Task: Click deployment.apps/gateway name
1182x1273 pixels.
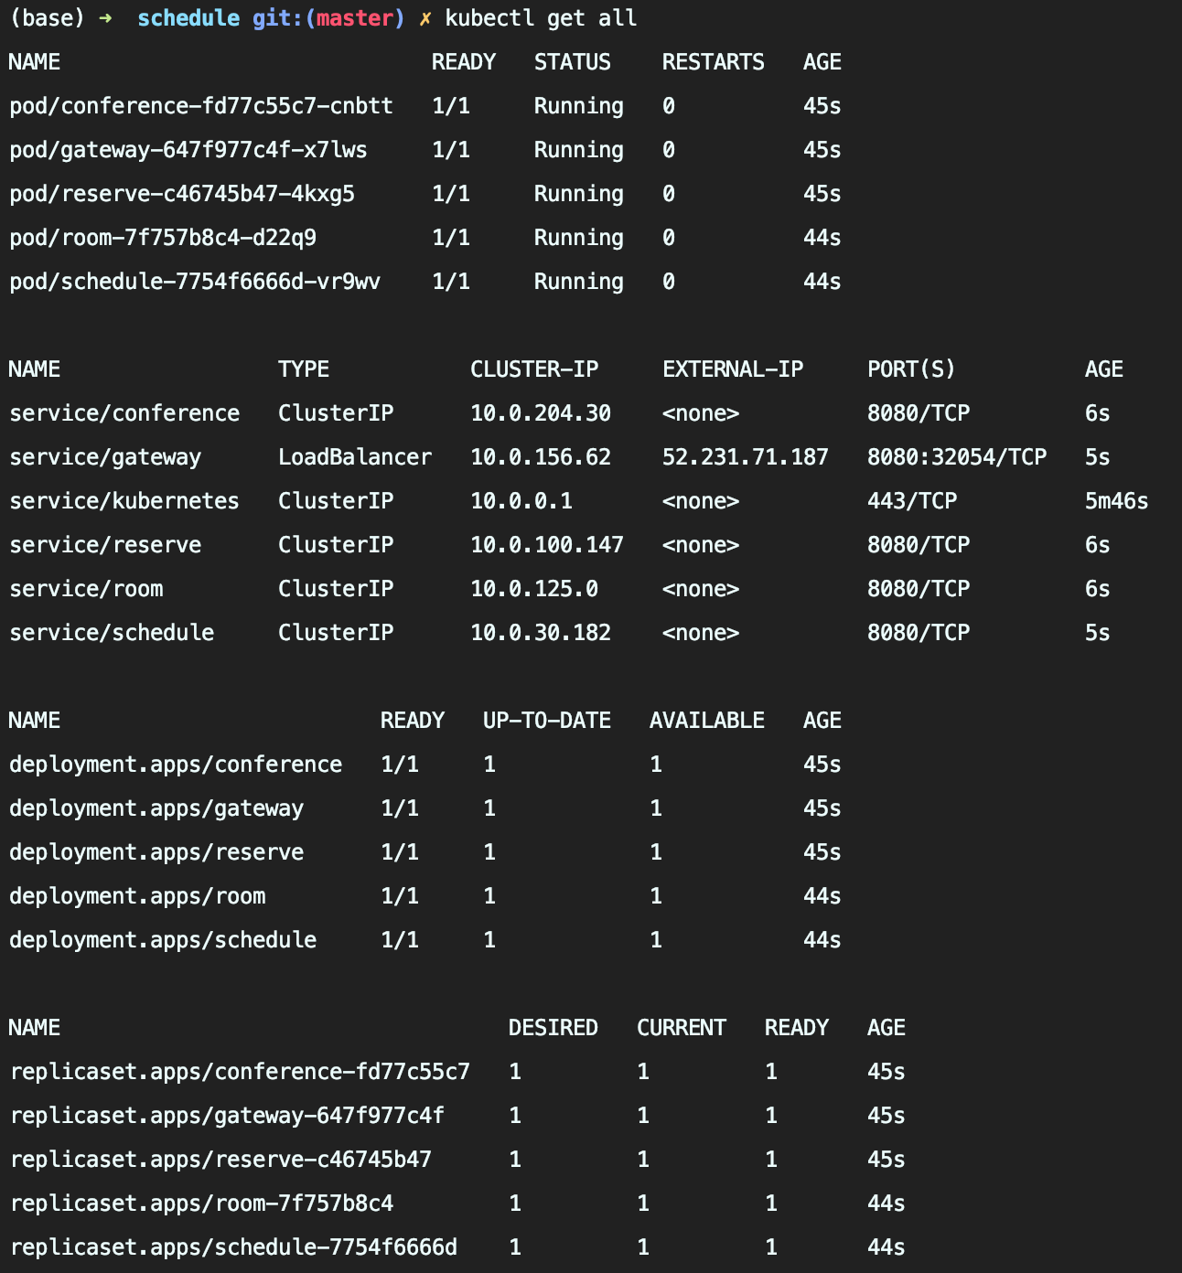Action: 156,808
